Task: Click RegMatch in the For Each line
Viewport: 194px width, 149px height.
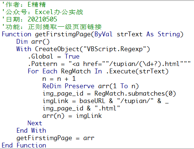Action: [76, 71]
